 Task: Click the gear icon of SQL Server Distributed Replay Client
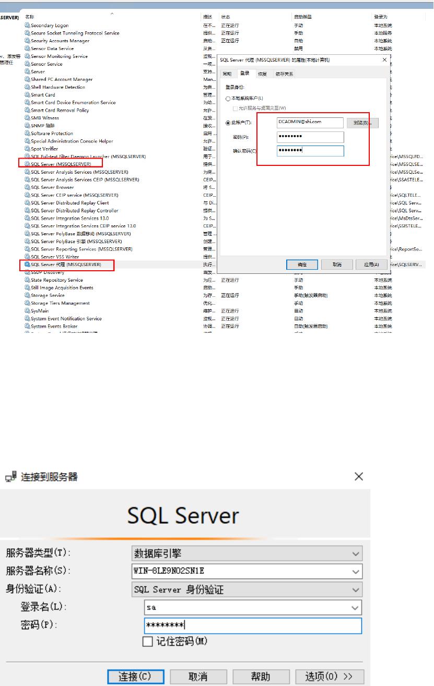(27, 203)
